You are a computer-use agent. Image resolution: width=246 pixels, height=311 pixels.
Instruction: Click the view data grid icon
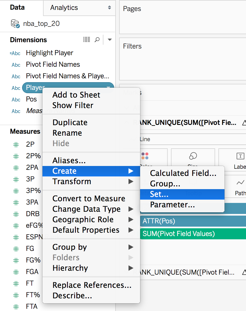(x=87, y=40)
